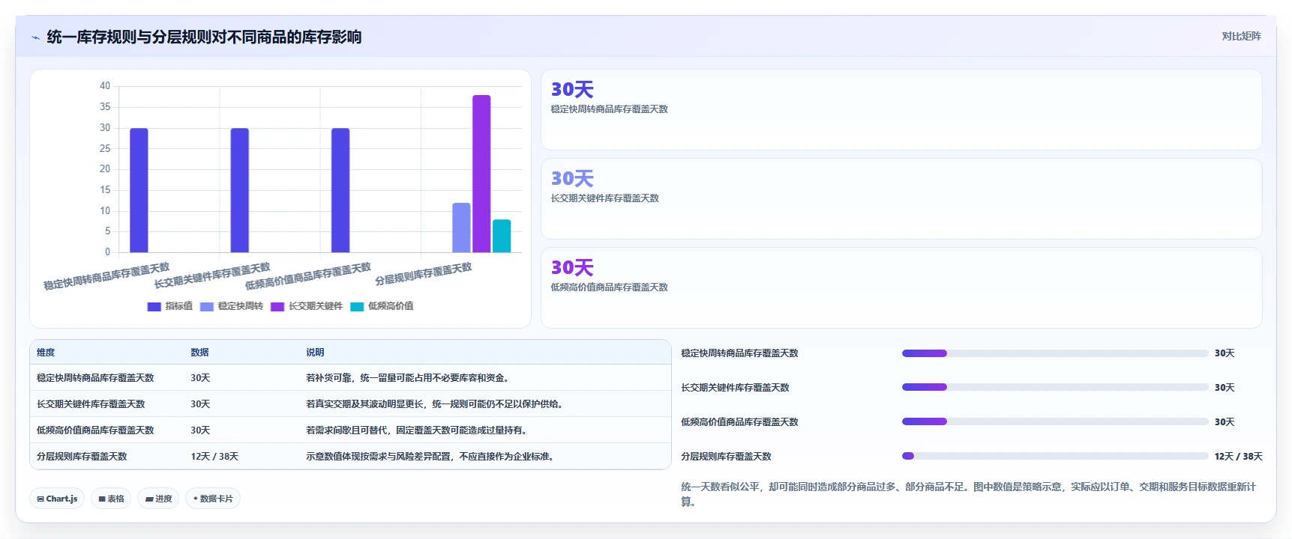Click the icon beside the panel title

pyautogui.click(x=35, y=37)
